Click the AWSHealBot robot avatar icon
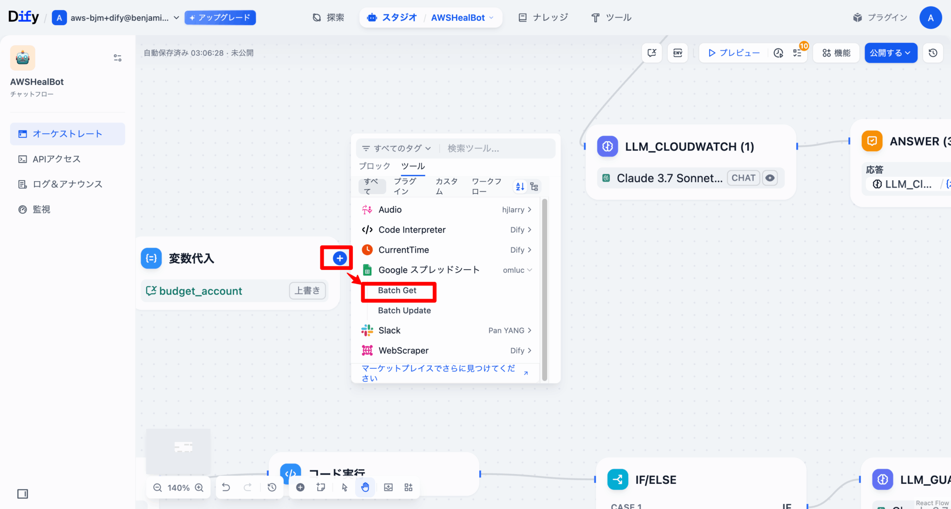The image size is (951, 509). (22, 58)
